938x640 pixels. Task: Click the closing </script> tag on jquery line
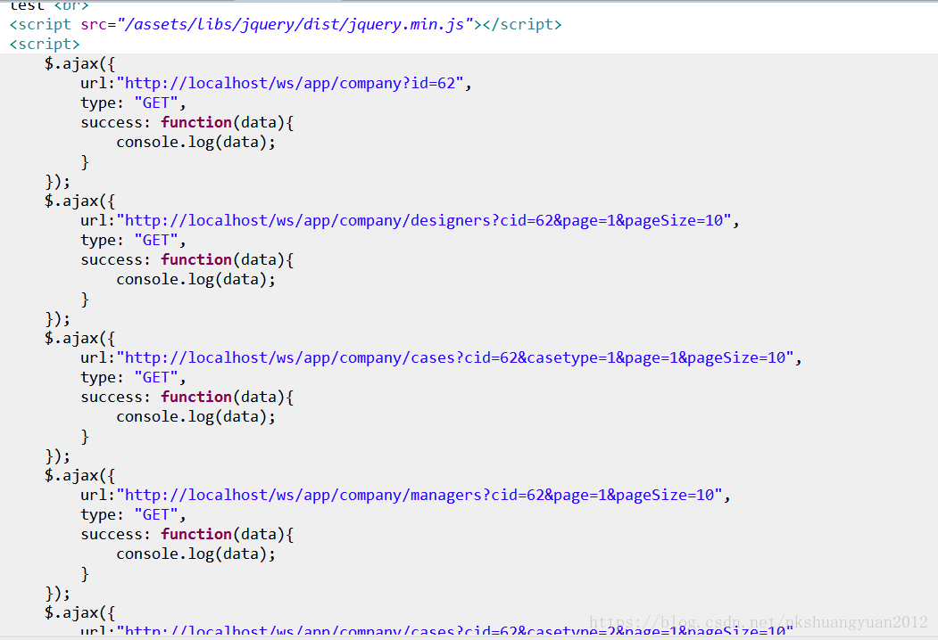[x=522, y=24]
